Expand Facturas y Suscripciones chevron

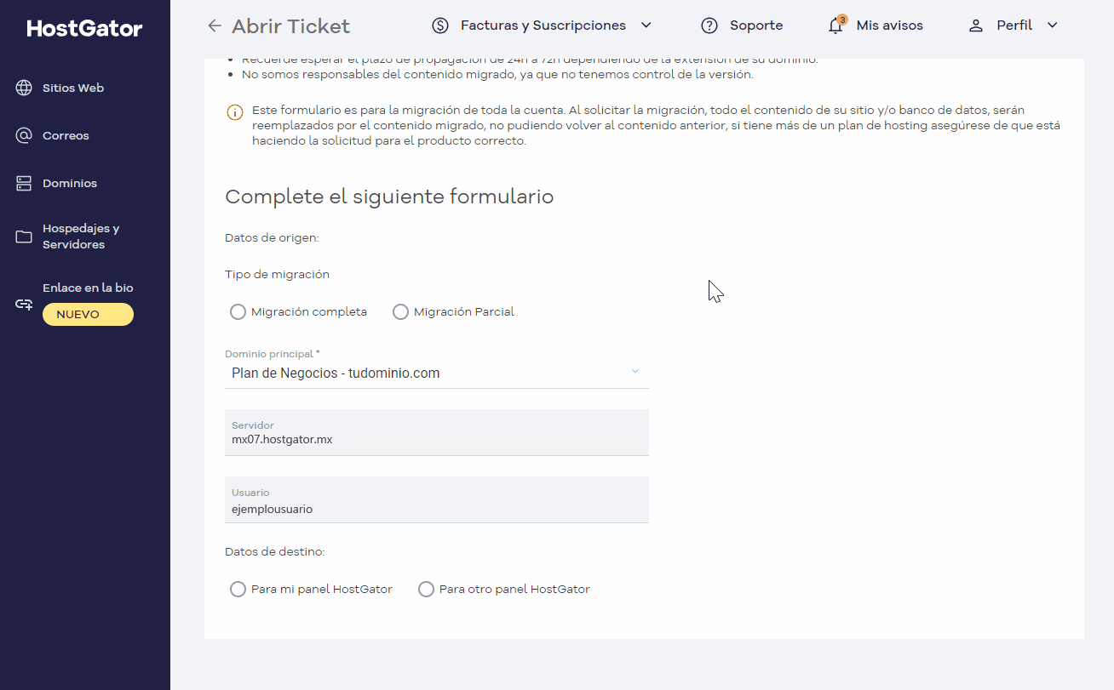[x=646, y=26]
